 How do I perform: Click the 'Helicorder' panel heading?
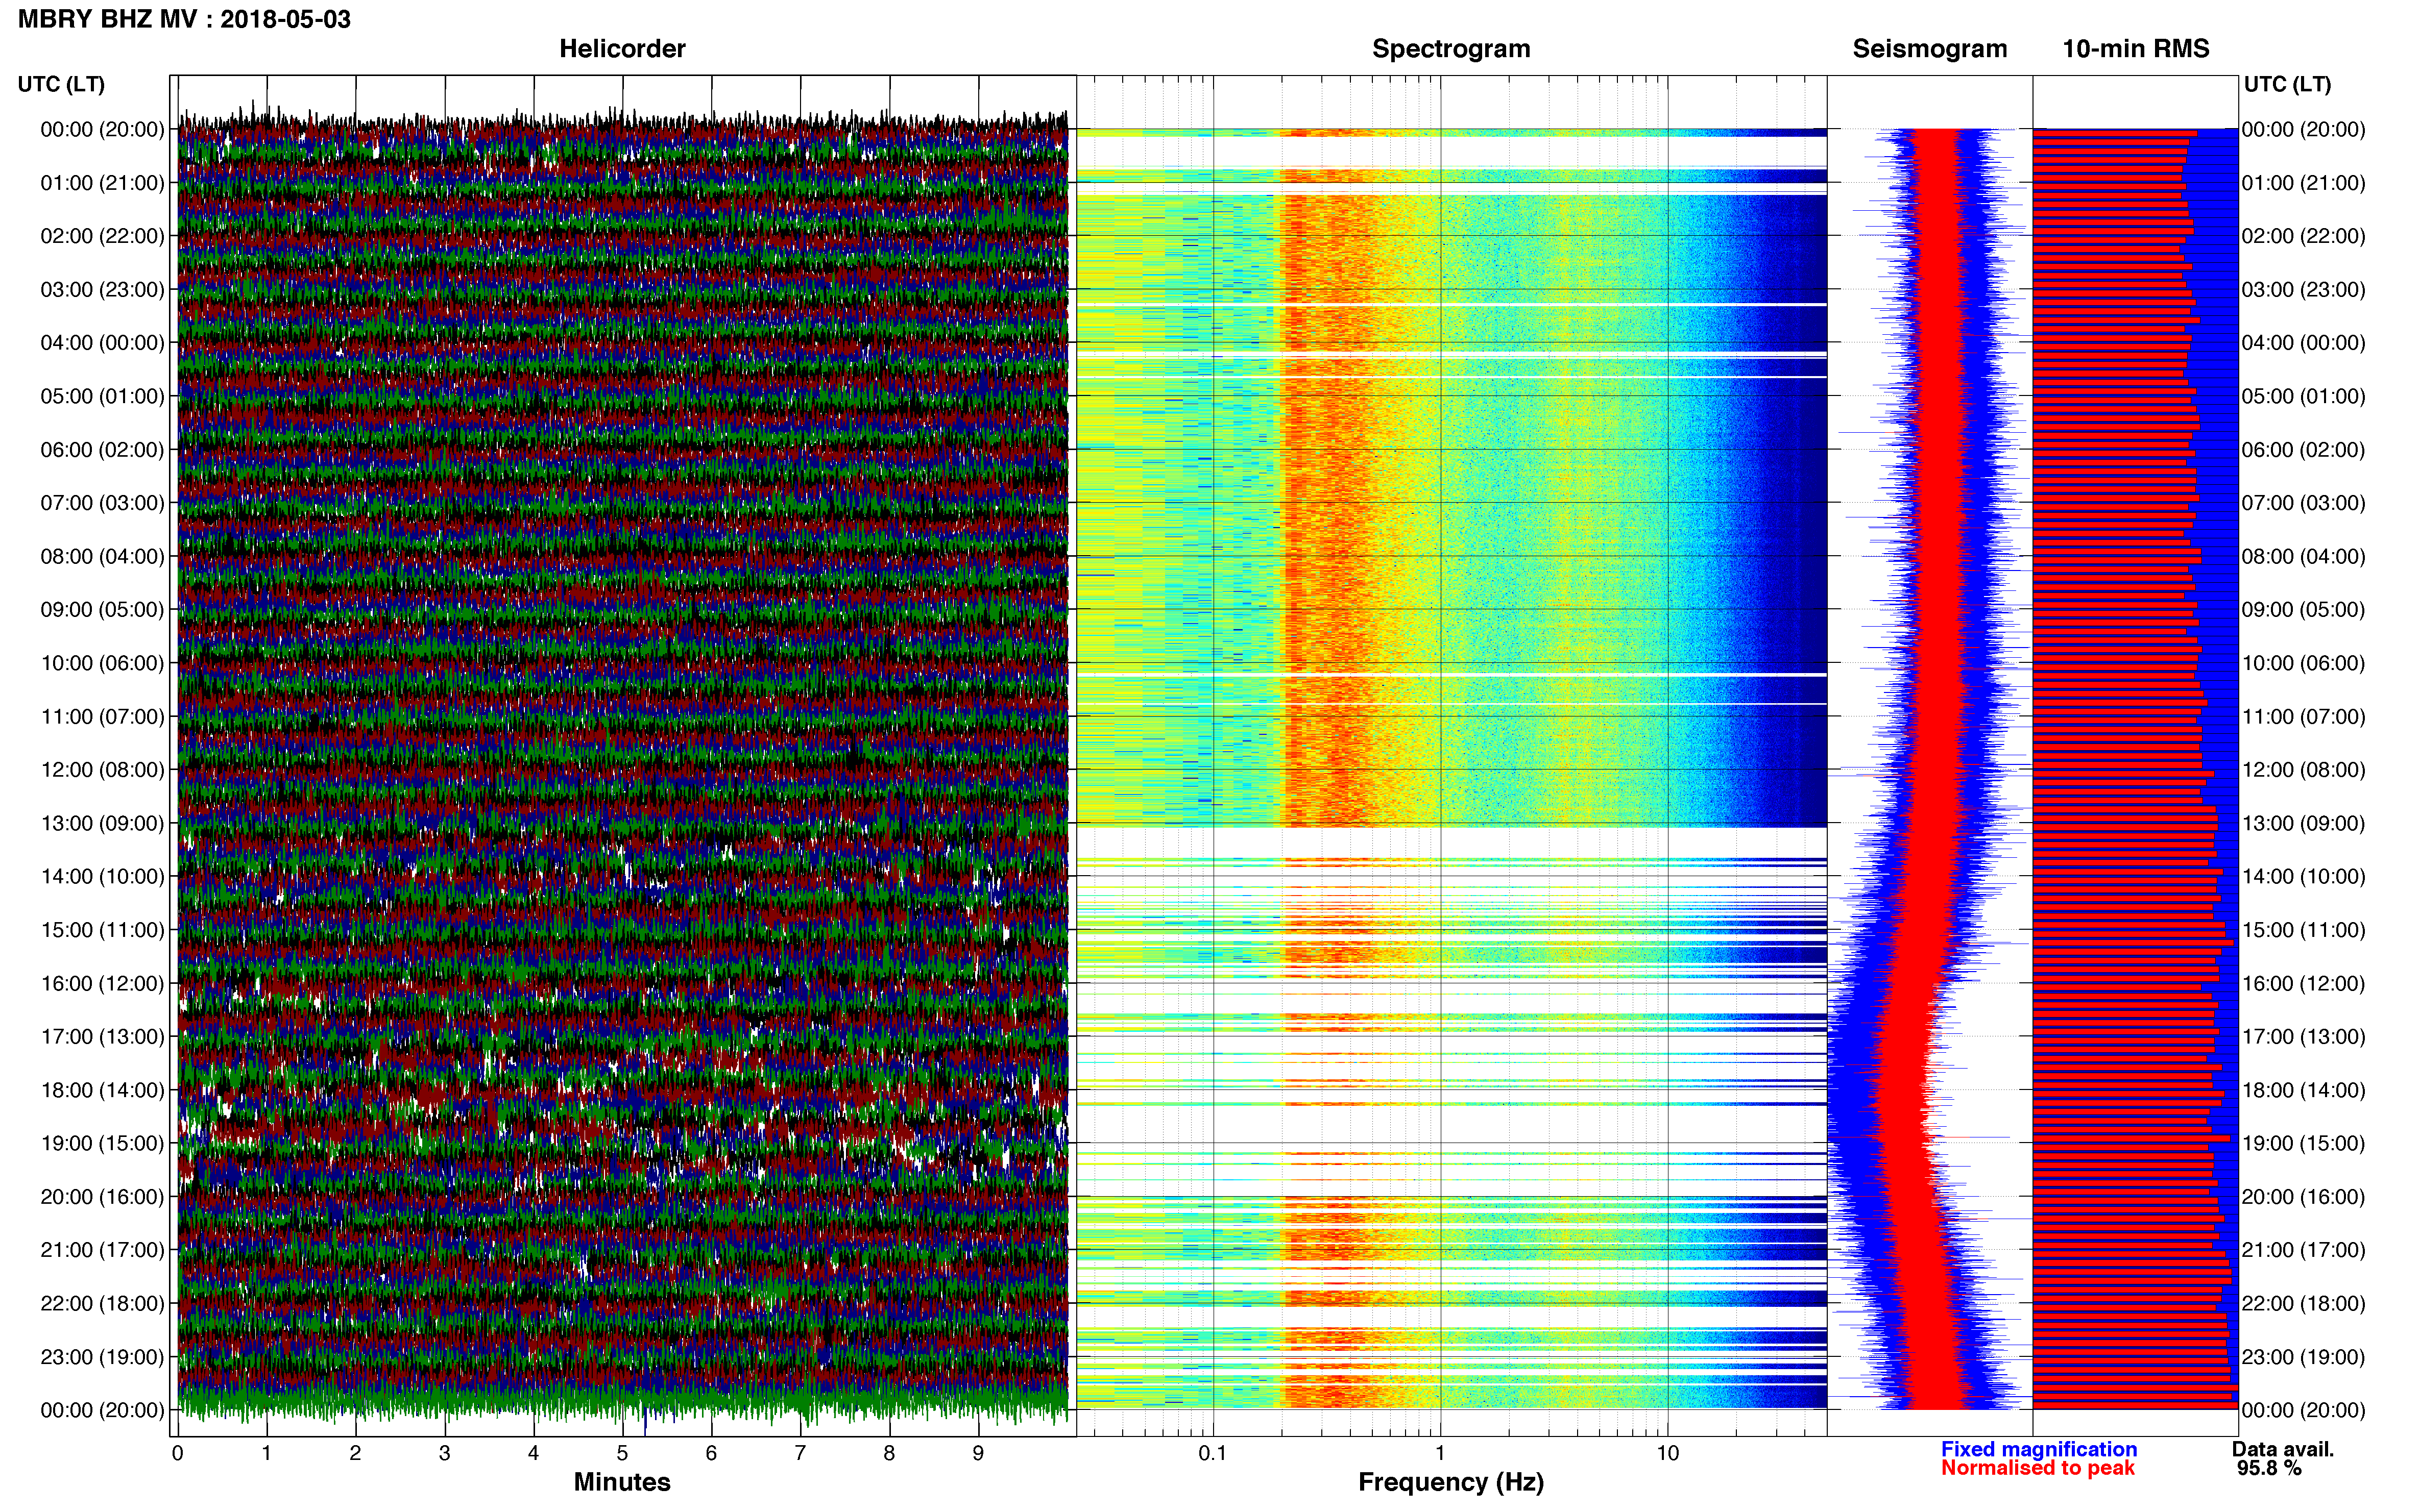[622, 49]
